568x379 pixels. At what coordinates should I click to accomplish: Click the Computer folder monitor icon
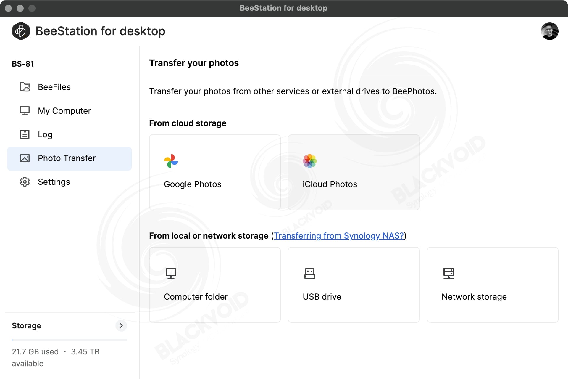click(x=171, y=274)
